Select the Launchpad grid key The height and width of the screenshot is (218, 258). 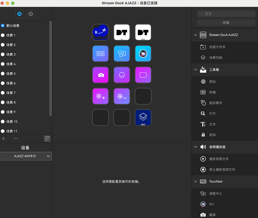tap(100, 54)
